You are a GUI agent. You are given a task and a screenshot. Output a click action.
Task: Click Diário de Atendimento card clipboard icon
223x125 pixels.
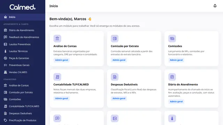[x=172, y=77]
